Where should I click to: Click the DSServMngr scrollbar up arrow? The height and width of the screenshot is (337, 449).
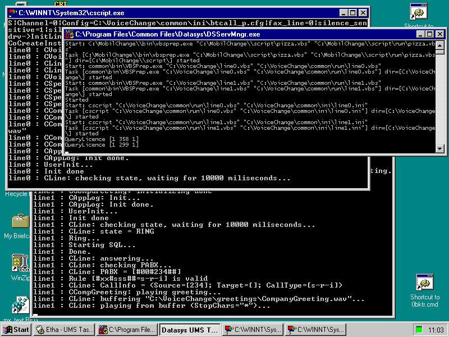pyautogui.click(x=439, y=45)
